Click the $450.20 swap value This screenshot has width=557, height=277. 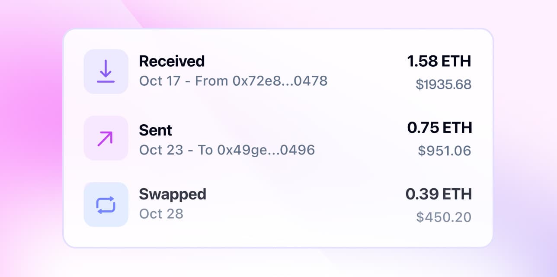[x=444, y=217]
